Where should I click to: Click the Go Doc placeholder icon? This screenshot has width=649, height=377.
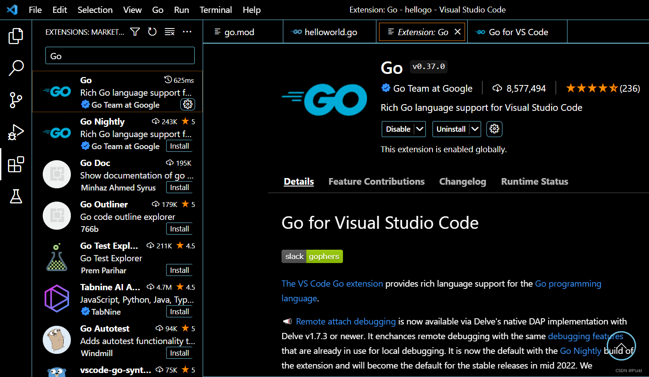pos(57,174)
